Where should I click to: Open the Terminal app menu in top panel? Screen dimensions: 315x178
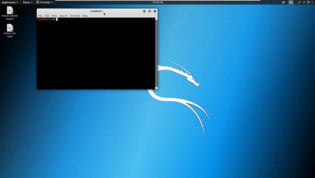click(44, 2)
